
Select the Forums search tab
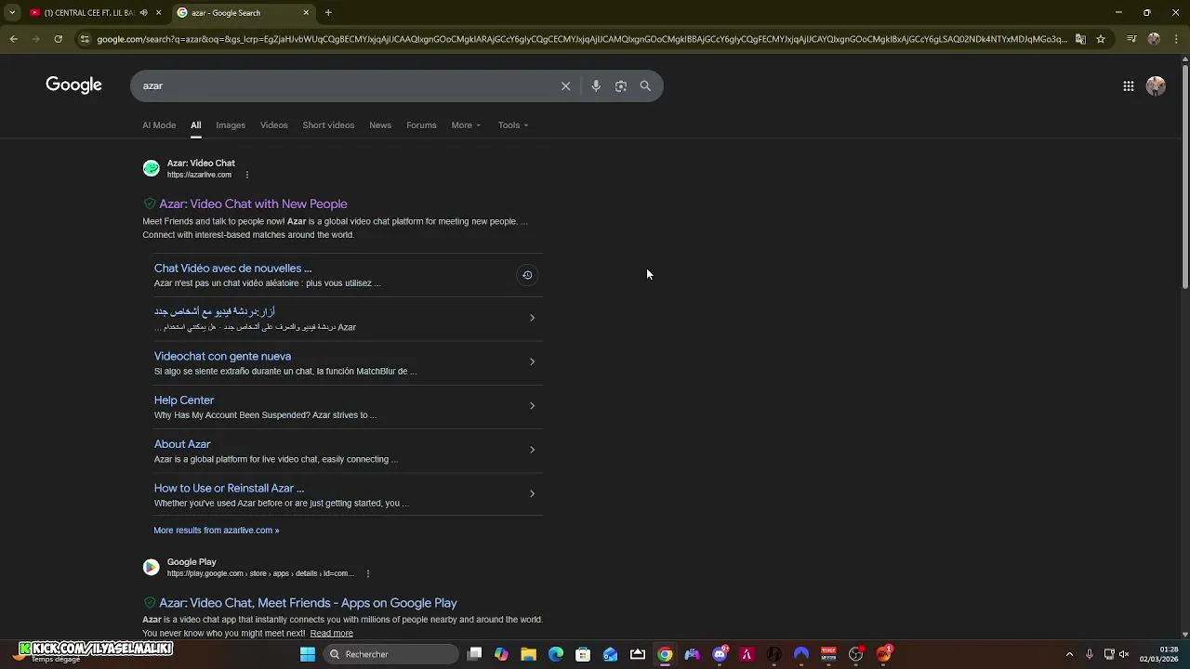[421, 125]
